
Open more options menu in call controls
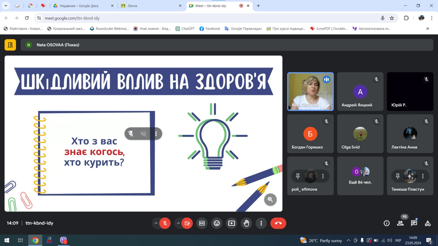point(261,223)
